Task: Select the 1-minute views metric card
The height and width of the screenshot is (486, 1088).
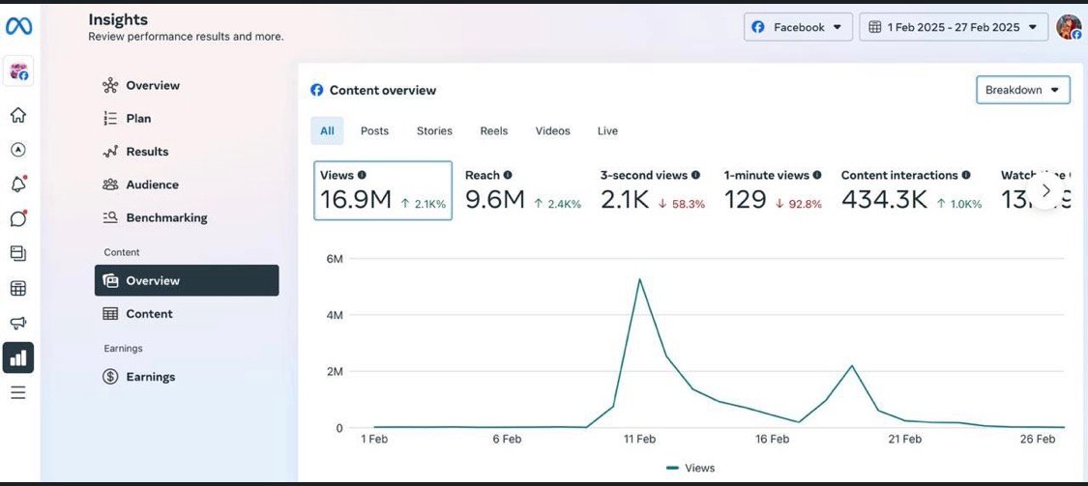Action: point(773,190)
